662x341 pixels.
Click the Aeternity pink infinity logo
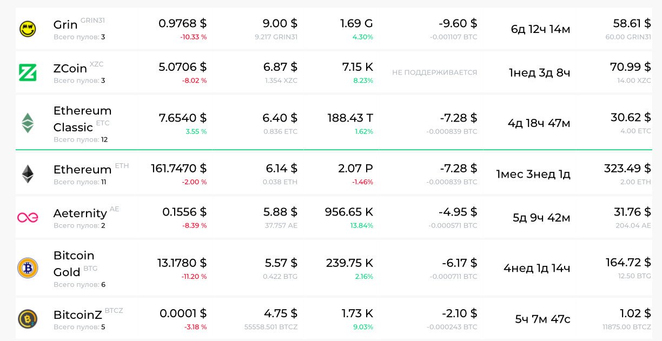(28, 217)
